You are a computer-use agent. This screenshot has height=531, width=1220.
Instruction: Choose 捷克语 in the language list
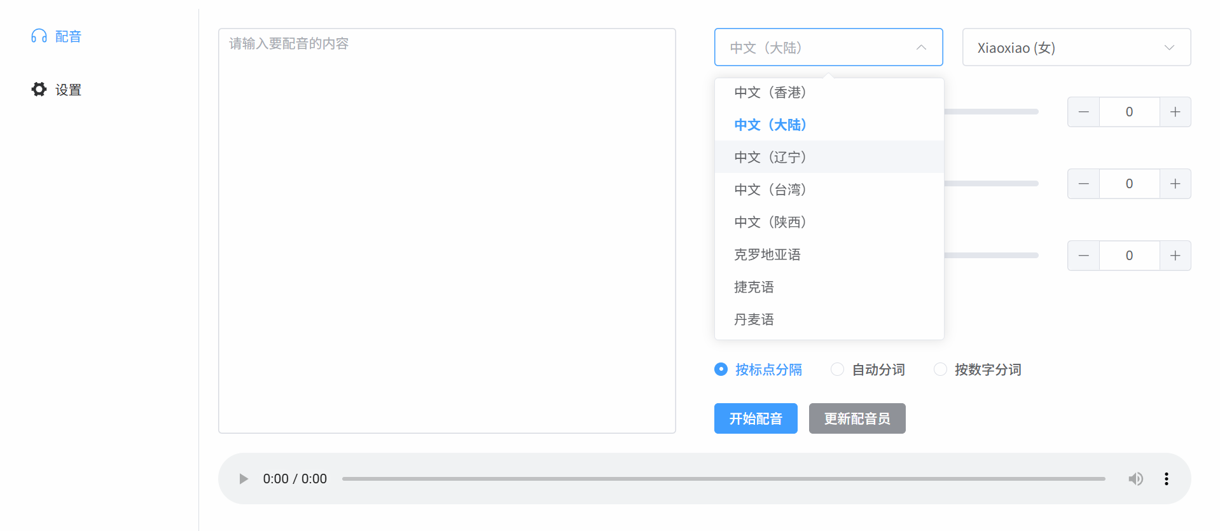coord(829,287)
